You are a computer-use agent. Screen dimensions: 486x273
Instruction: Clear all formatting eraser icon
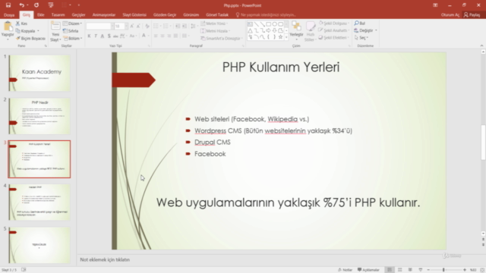point(147,27)
